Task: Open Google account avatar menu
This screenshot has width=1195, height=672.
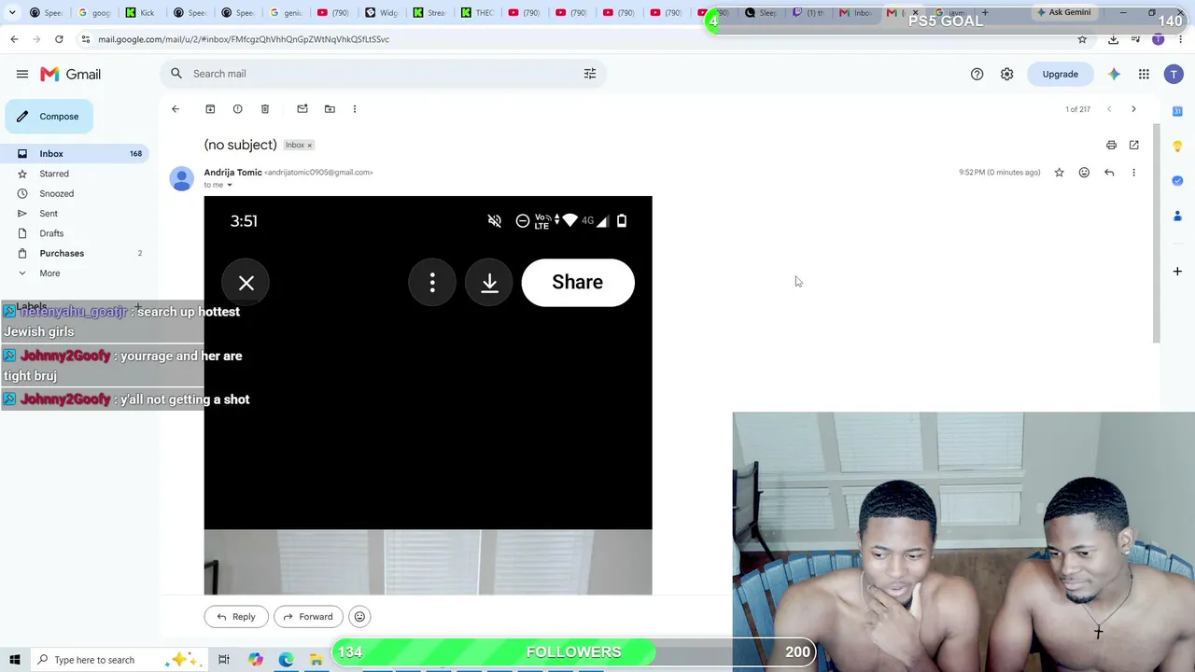Action: (x=1174, y=74)
